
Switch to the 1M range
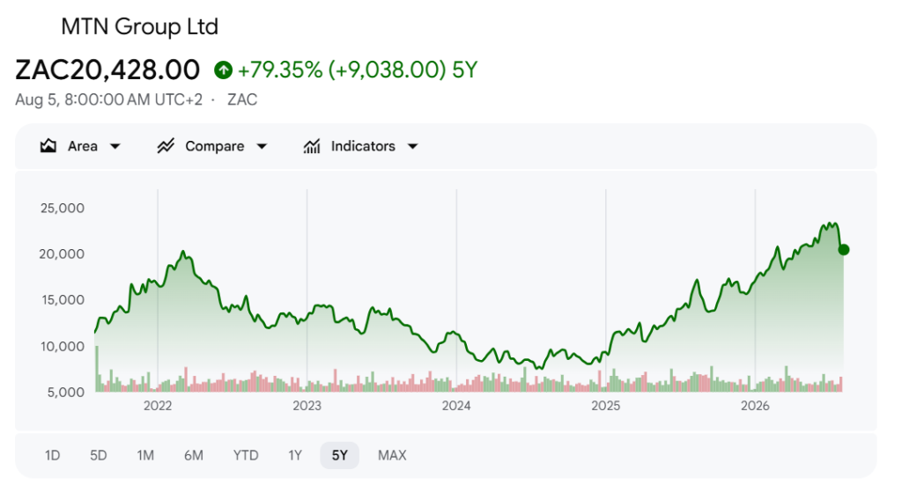click(x=145, y=456)
